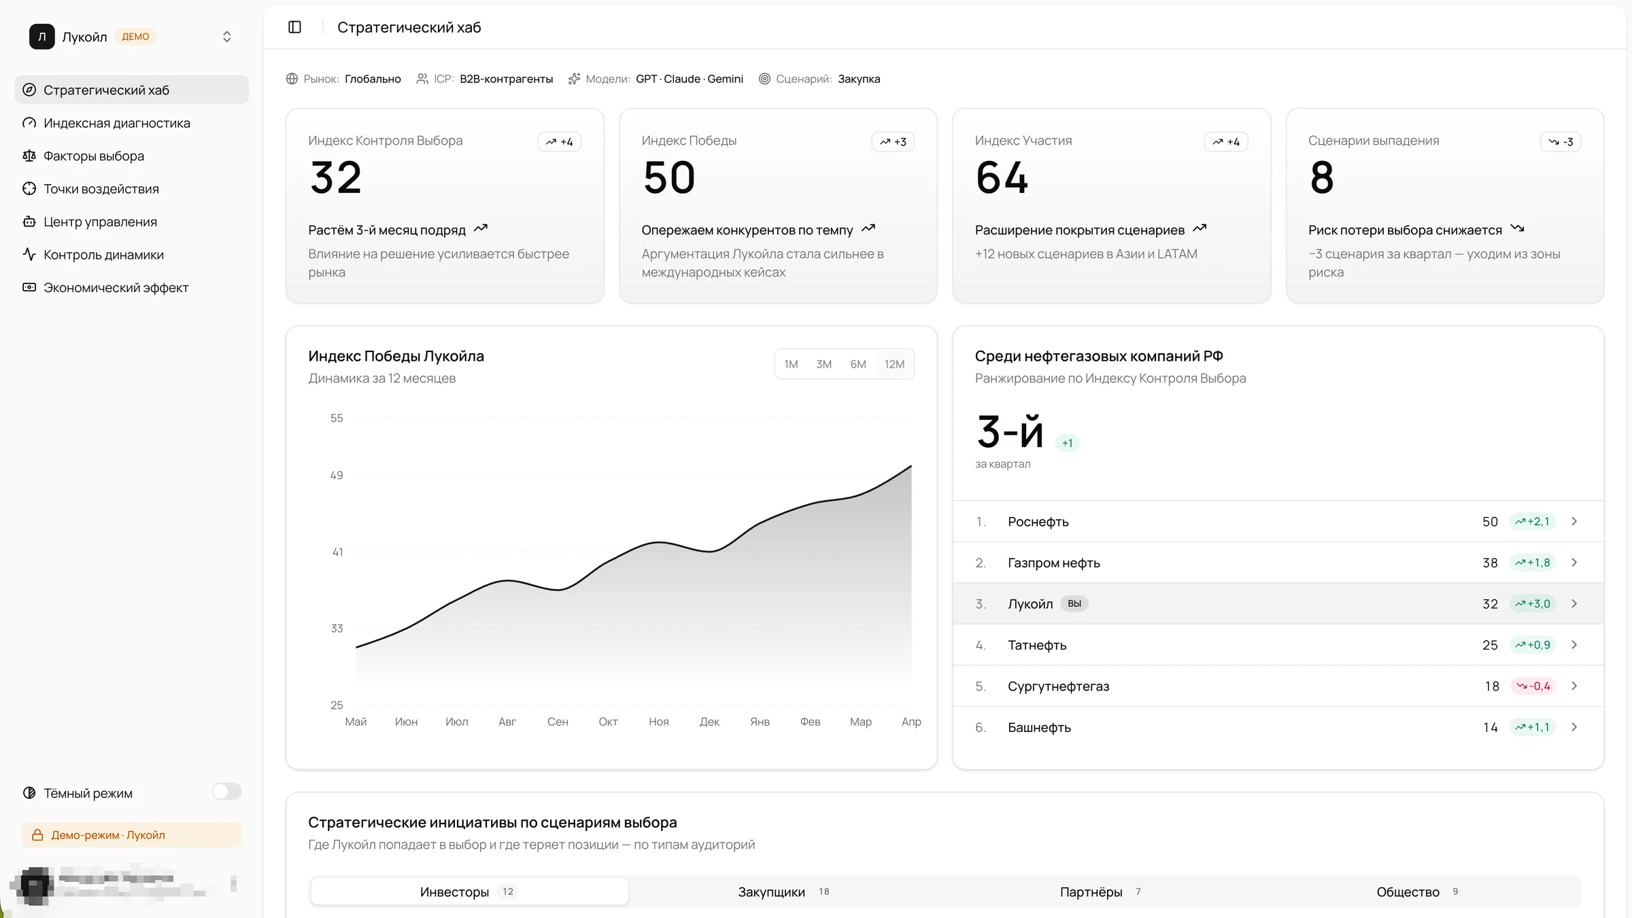Click the blurred user avatar
1632x918 pixels.
[35, 885]
